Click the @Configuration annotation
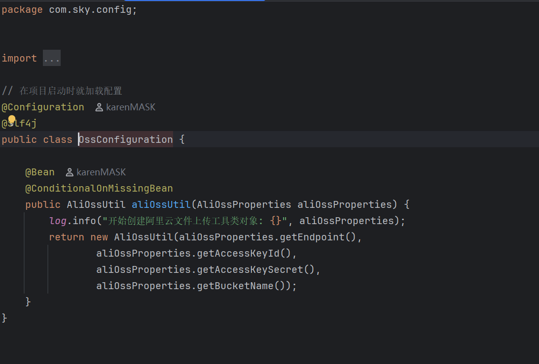The image size is (539, 364). click(x=43, y=107)
